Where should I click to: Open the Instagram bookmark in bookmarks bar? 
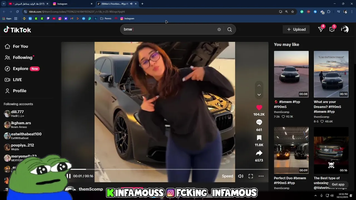click(127, 19)
